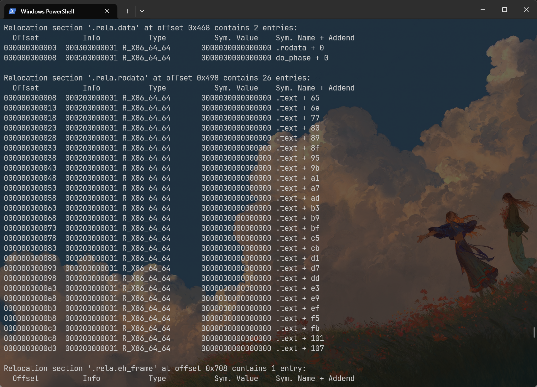Click the 'do_phase + 0' symbol entry
Viewport: 537px width, 387px height.
tap(302, 58)
